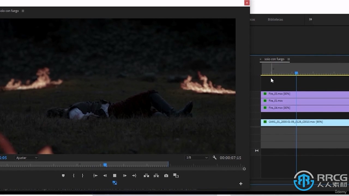
Task: Add a marker in the Program monitor
Action: (63, 176)
